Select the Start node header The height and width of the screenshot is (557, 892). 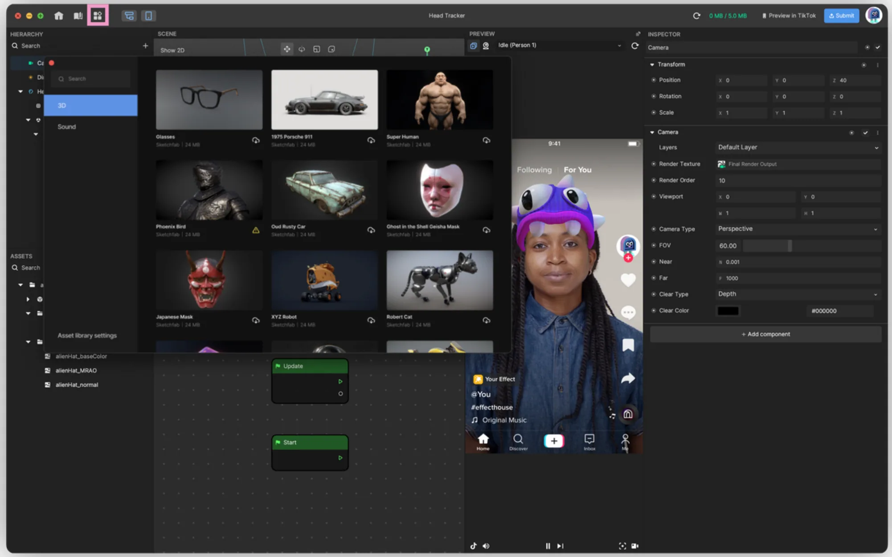310,442
